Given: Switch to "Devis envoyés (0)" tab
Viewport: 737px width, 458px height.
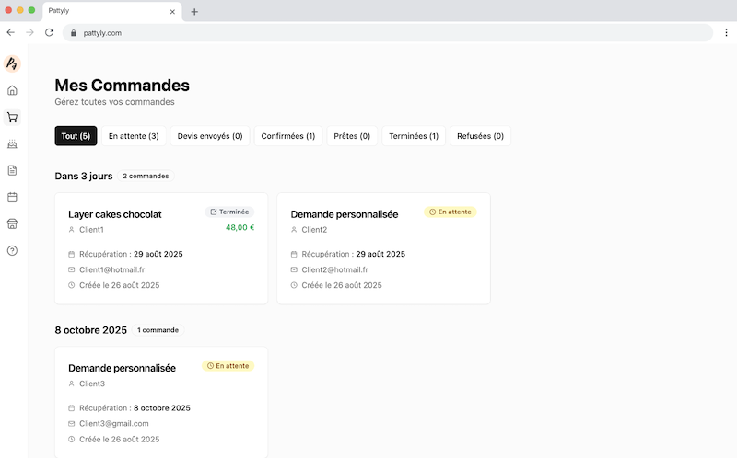Looking at the screenshot, I should 210,136.
